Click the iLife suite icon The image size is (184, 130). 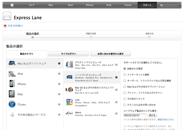click(70, 102)
